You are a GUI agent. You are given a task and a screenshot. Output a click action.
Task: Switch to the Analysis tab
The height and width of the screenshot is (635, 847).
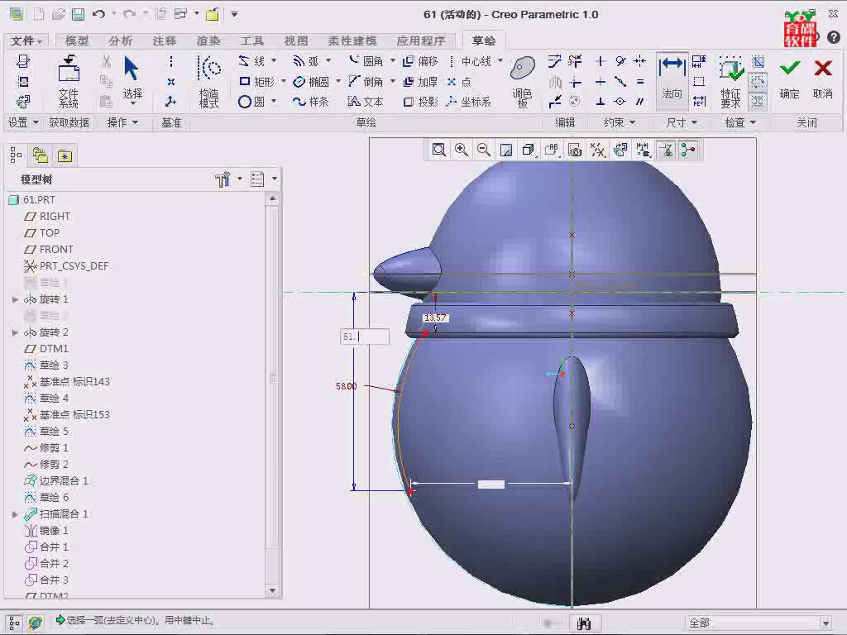[x=120, y=41]
